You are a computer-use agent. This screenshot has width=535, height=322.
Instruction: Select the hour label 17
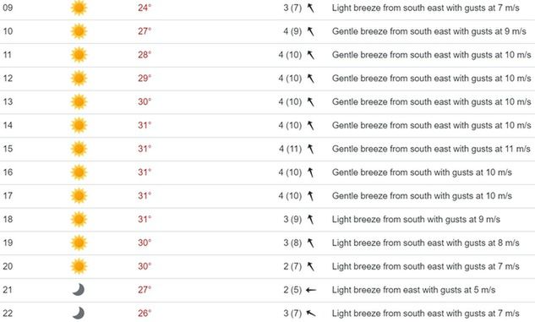8,196
